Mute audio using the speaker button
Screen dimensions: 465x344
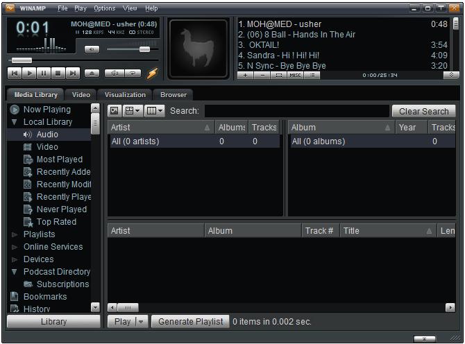point(92,49)
